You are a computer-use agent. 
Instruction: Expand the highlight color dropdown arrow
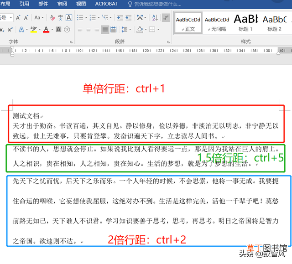(40, 29)
